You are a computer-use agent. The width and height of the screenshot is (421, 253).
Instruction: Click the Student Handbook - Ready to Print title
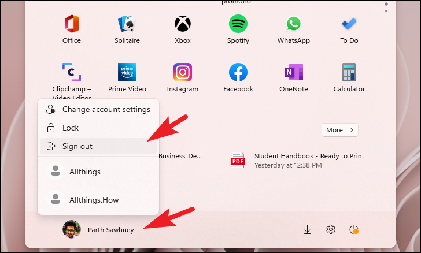point(309,156)
